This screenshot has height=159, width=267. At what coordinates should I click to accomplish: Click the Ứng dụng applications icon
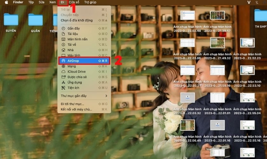click(63, 82)
